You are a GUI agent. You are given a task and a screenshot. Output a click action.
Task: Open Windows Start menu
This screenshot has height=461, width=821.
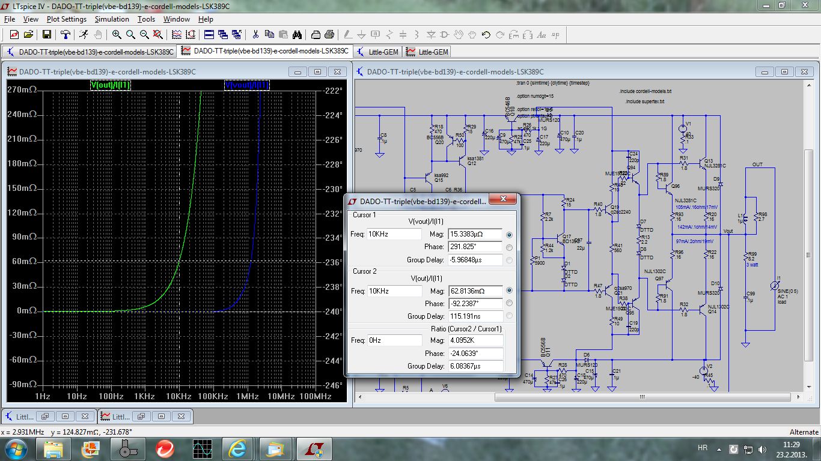16,448
